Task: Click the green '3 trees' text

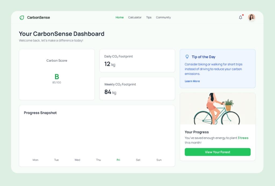Action: 243,138
